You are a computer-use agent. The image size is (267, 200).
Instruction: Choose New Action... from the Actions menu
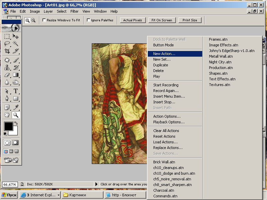[x=175, y=54]
